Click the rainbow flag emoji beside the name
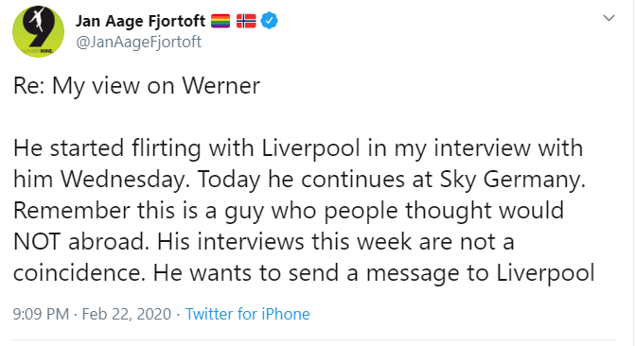 [220, 21]
